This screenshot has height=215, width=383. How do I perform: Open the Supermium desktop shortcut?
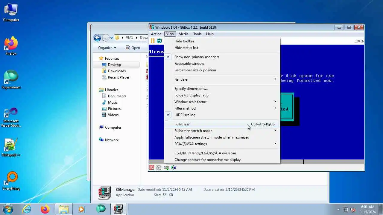point(11,80)
